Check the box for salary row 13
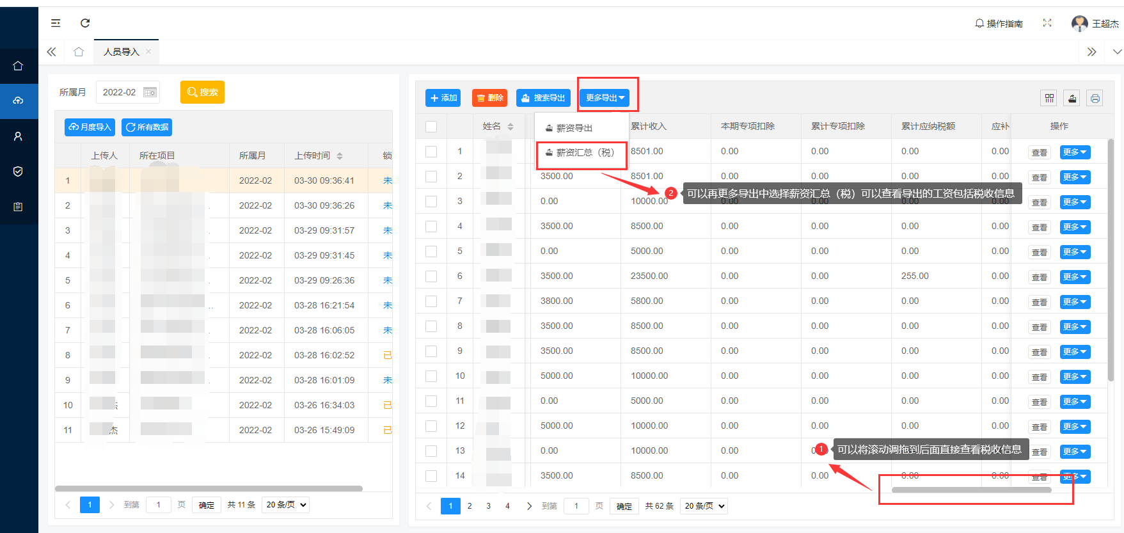1124x533 pixels. (431, 451)
